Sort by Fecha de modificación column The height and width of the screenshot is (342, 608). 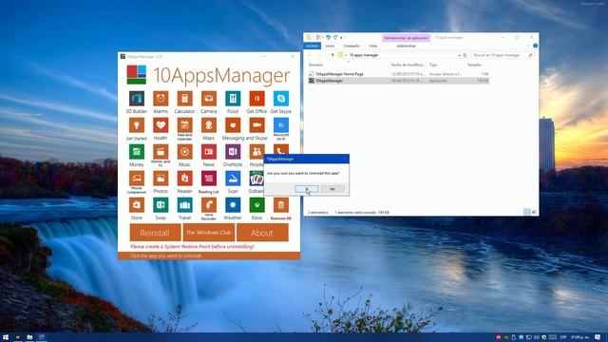408,65
